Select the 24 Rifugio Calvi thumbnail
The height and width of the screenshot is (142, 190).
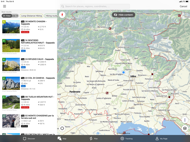pyautogui.click(x=11, y=64)
